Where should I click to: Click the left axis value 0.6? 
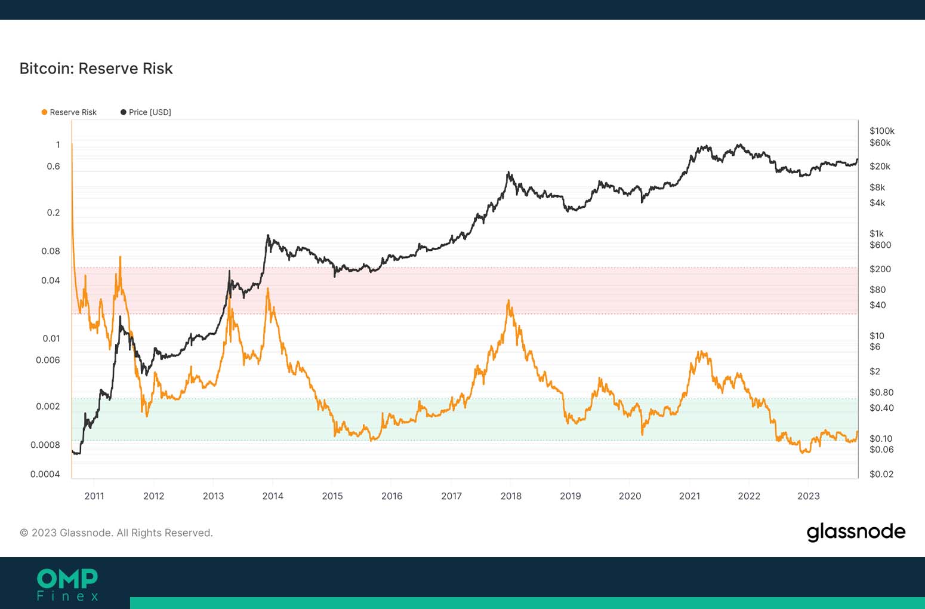click(x=54, y=167)
